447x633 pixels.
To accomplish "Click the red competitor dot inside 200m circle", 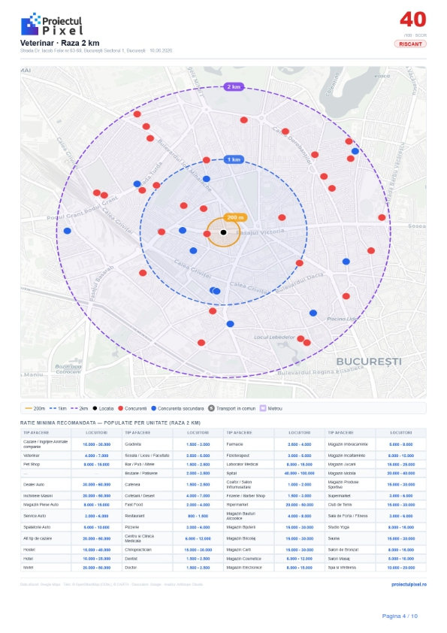I will [x=207, y=234].
